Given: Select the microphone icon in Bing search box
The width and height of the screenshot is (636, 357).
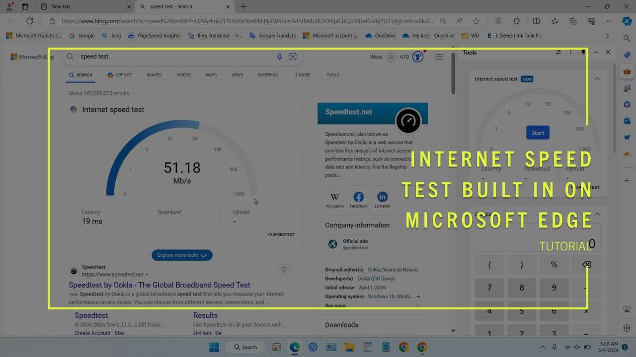Looking at the screenshot, I should pos(280,57).
